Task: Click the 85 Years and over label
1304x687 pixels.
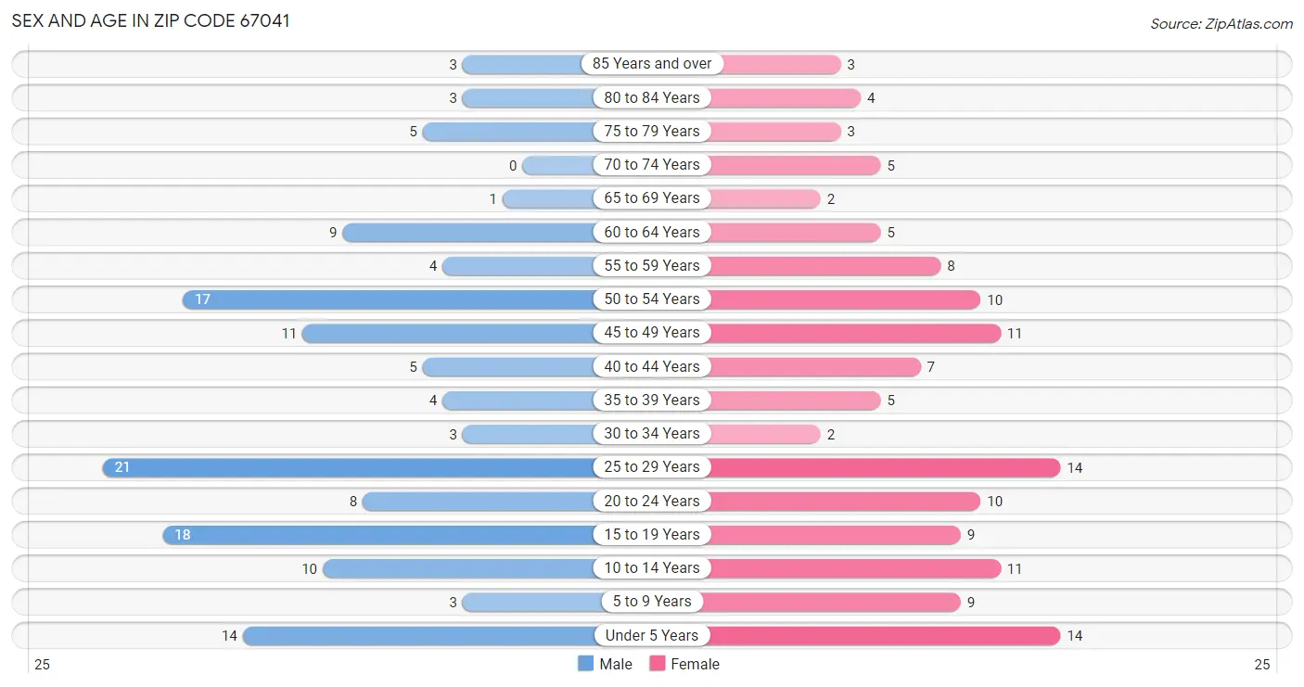Action: (x=652, y=64)
